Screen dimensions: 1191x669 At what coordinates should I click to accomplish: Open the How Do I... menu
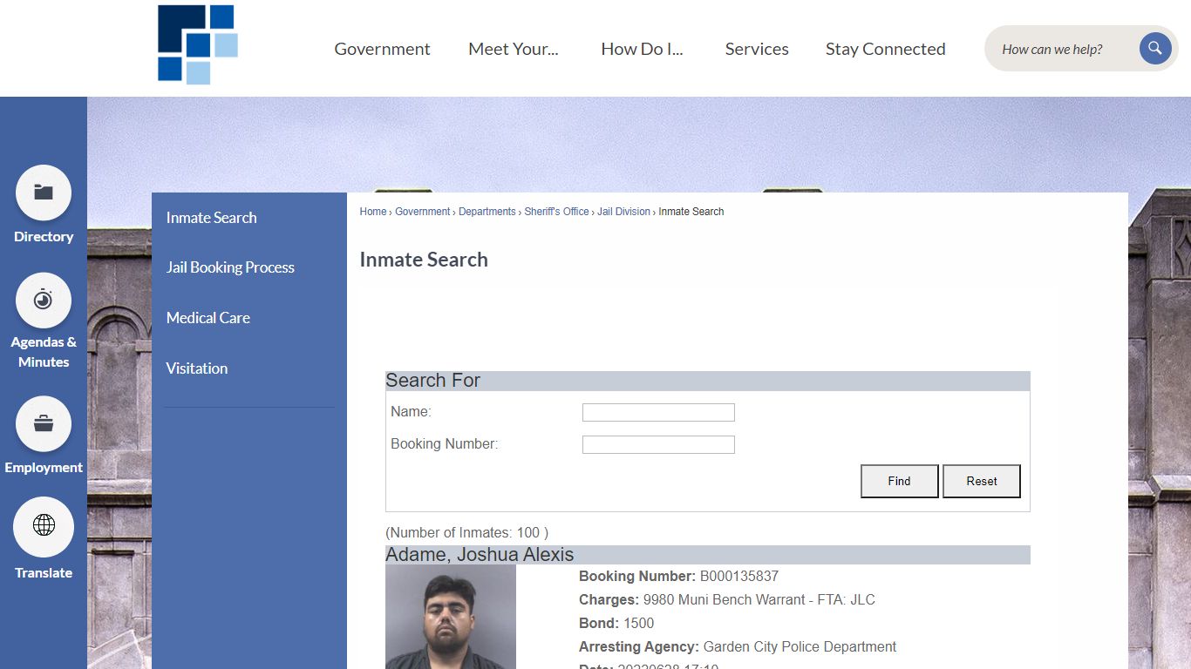pyautogui.click(x=642, y=49)
